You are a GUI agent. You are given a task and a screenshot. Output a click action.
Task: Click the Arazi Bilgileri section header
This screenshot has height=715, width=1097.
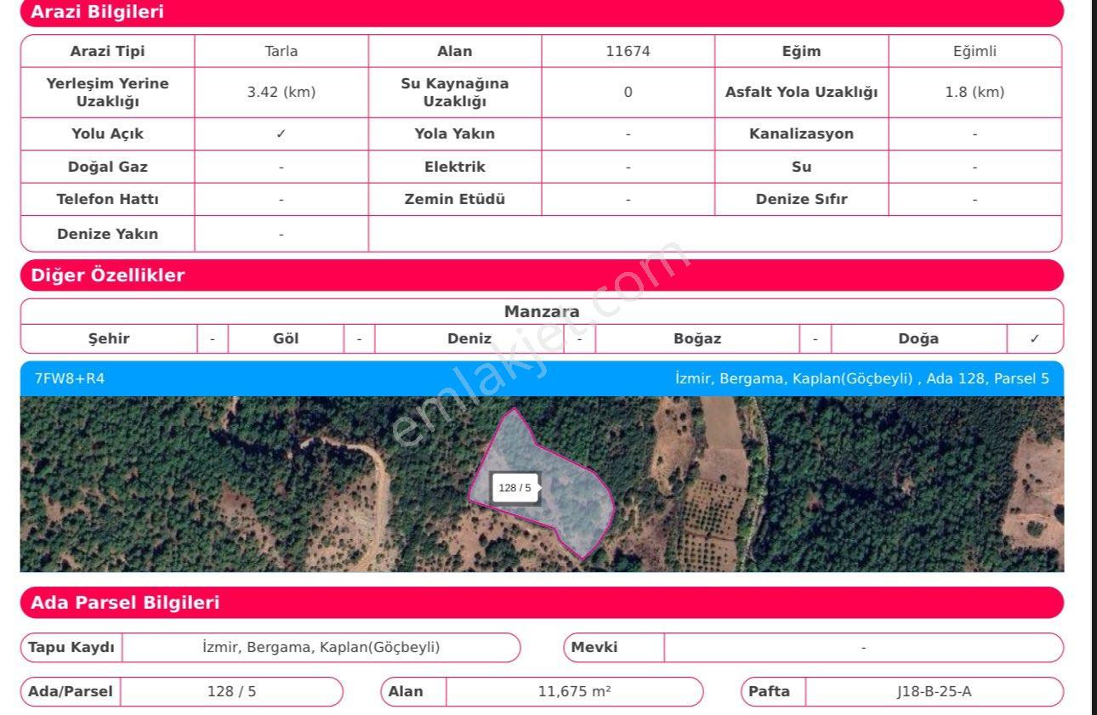[542, 13]
